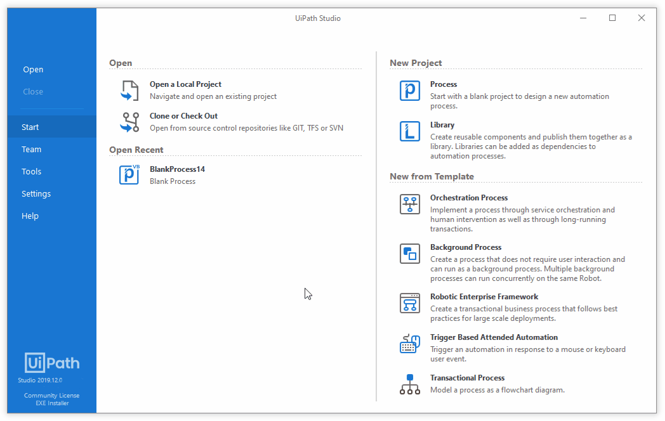Viewport: 665px width, 421px height.
Task: Click the New Project section heading
Action: (x=416, y=63)
